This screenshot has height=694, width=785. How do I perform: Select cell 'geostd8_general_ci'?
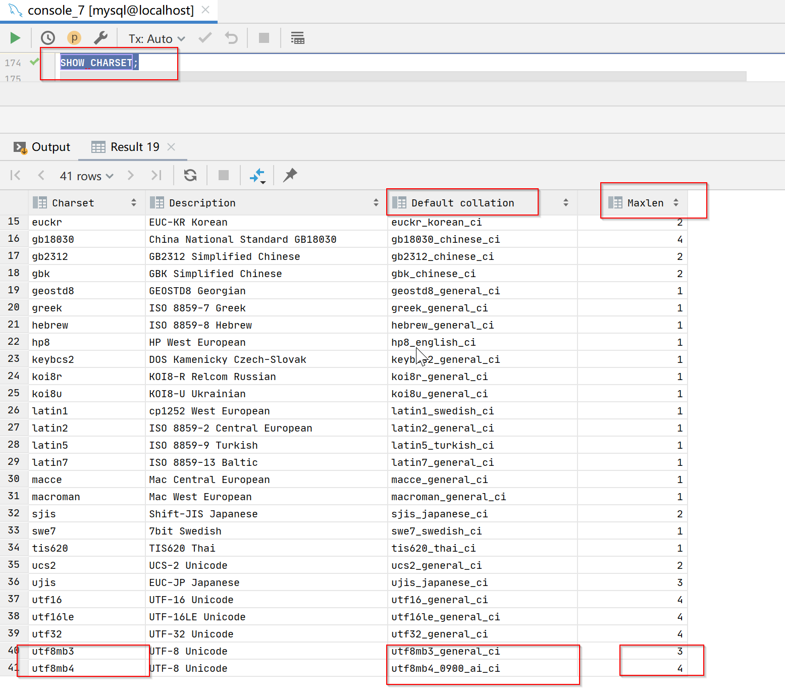[x=482, y=291]
